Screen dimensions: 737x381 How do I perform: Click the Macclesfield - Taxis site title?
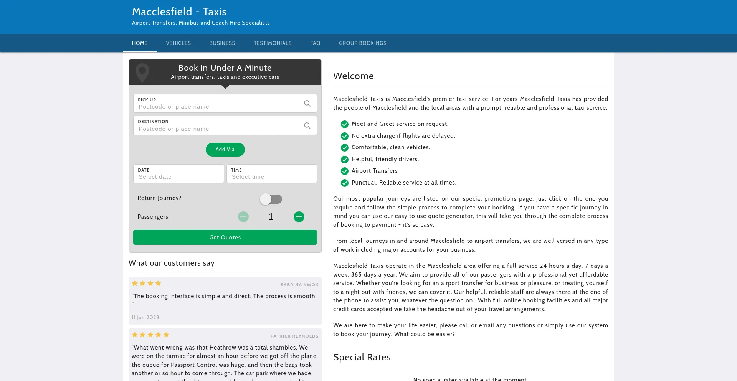click(179, 12)
